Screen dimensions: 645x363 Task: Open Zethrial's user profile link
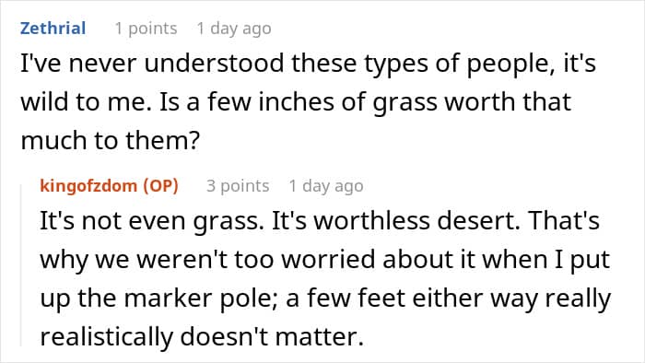[x=53, y=29]
